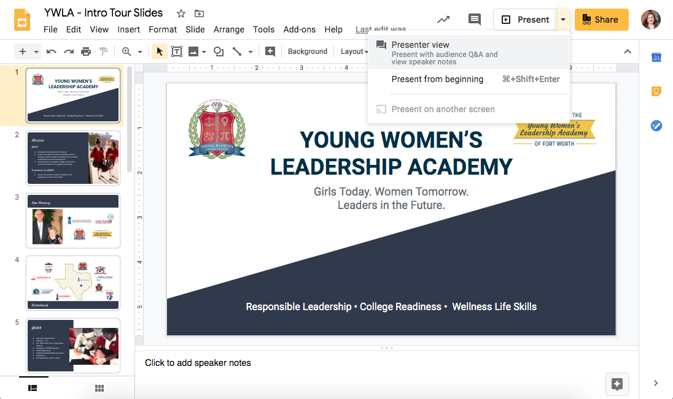This screenshot has width=673, height=399.
Task: Select the Line tool
Action: pos(237,52)
